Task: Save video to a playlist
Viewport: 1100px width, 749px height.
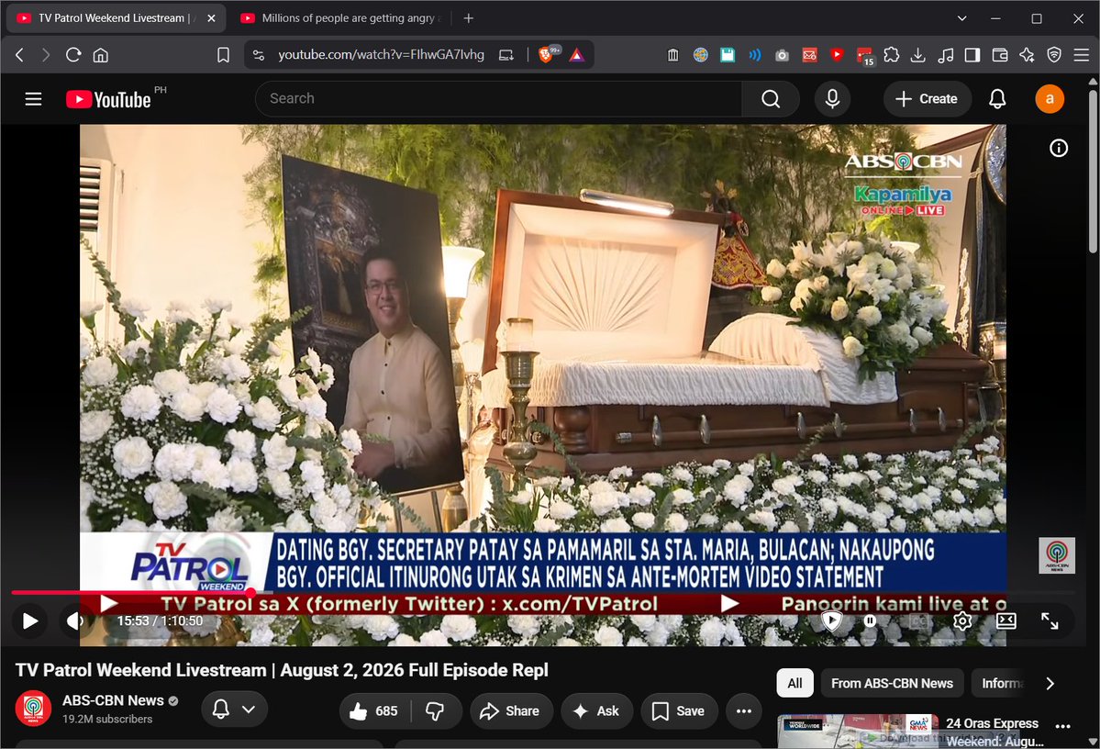Action: coord(679,711)
